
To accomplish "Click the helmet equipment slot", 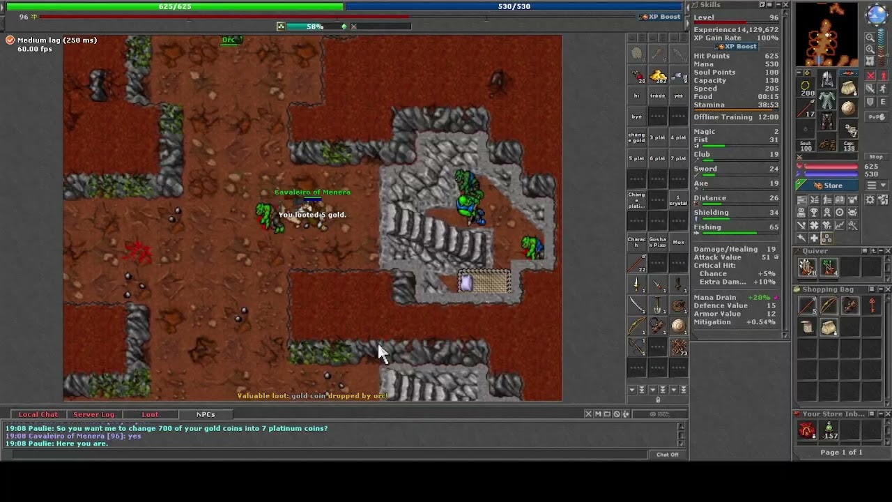I will coord(827,79).
